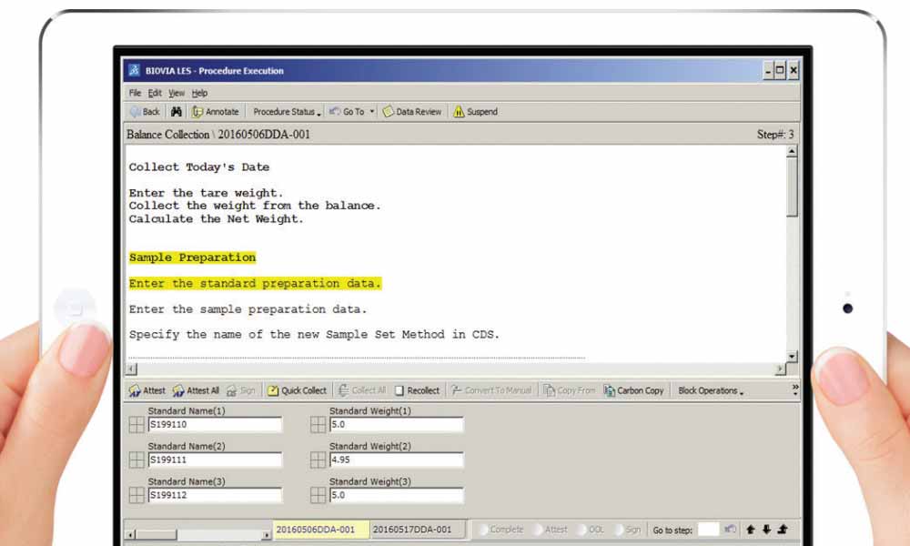Click the procedure pane scroll-right arrow

(x=780, y=369)
